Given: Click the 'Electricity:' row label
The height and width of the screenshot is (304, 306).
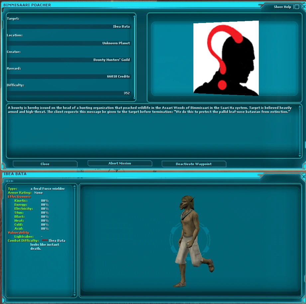Looking at the screenshot, I should [23, 209].
